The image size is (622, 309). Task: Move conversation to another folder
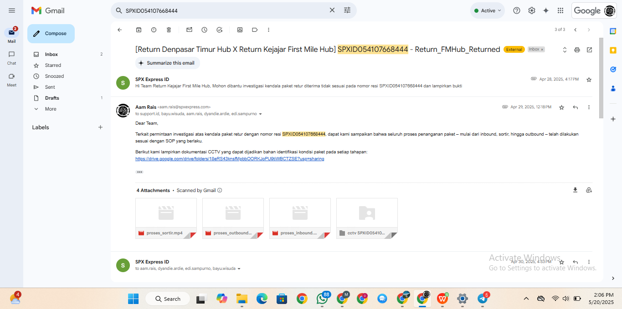pyautogui.click(x=240, y=30)
